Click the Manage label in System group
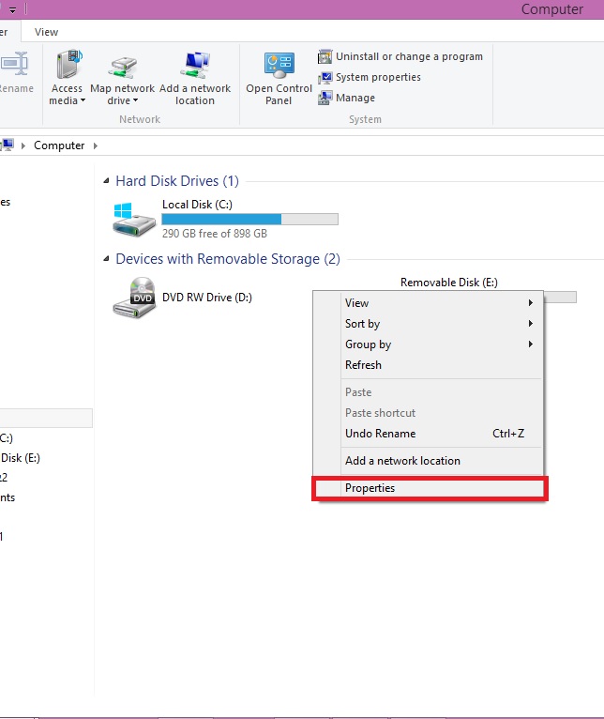 [x=355, y=98]
